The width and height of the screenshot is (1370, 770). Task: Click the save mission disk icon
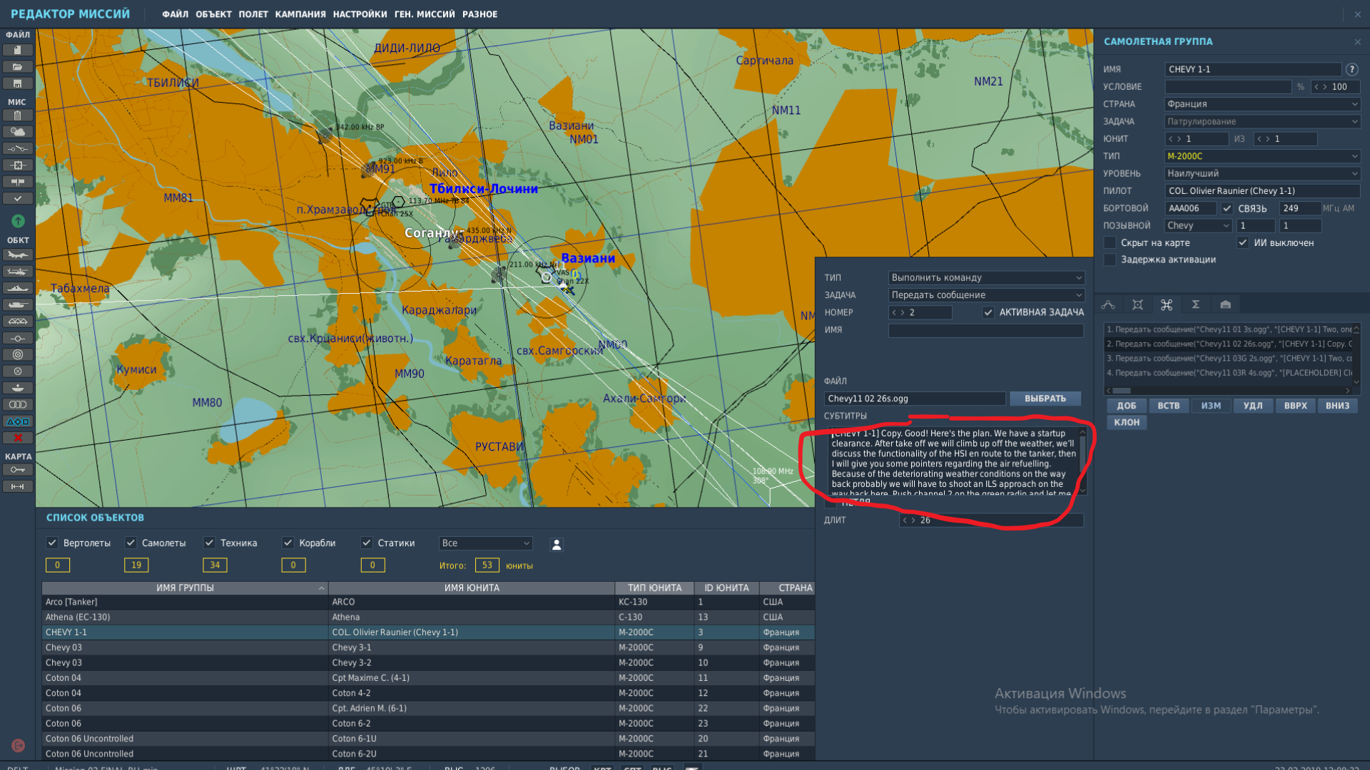click(18, 83)
